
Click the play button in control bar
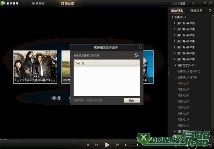(107, 145)
